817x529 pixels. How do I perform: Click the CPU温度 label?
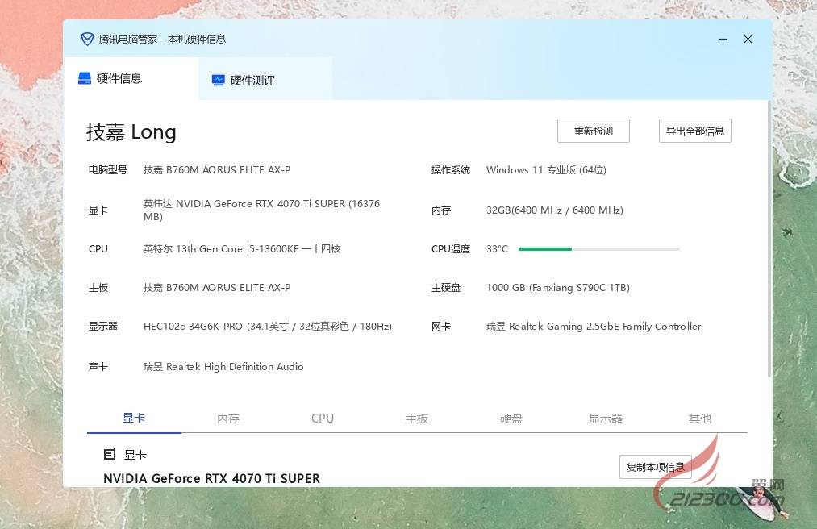(451, 249)
